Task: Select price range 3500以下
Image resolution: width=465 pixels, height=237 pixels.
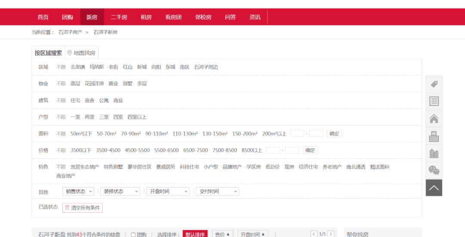Action: point(81,150)
